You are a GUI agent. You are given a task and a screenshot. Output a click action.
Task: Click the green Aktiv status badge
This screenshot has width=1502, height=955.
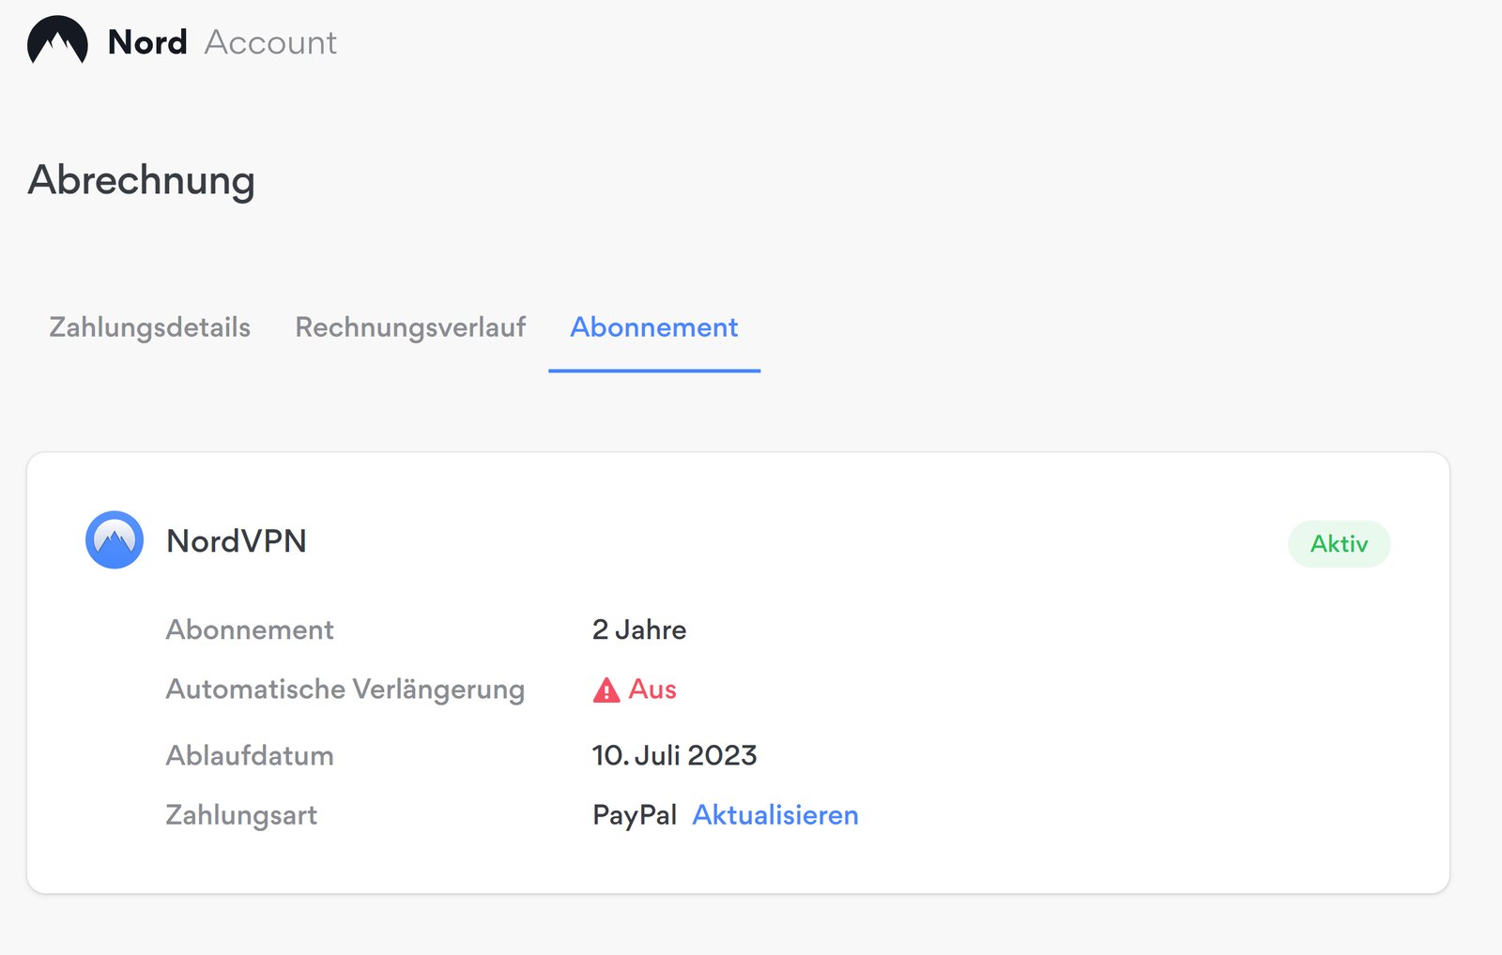point(1339,544)
